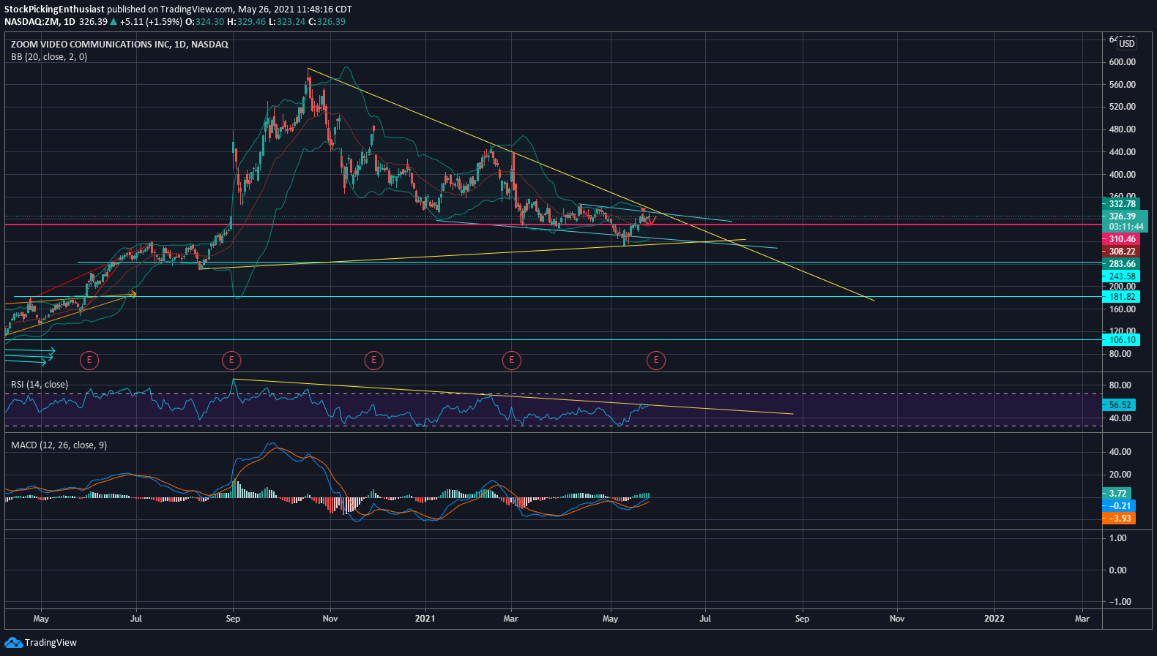Viewport: 1157px width, 656px height.
Task: Click the earnings E marker above Sep 2020
Action: pyautogui.click(x=231, y=360)
